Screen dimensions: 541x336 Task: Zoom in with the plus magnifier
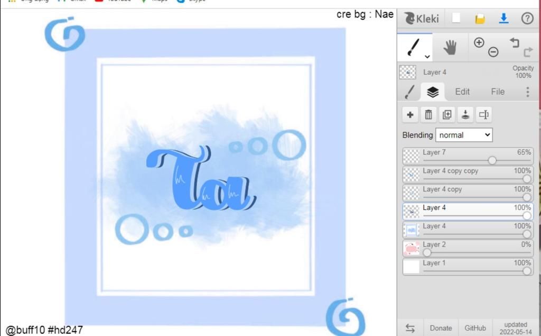click(x=479, y=42)
